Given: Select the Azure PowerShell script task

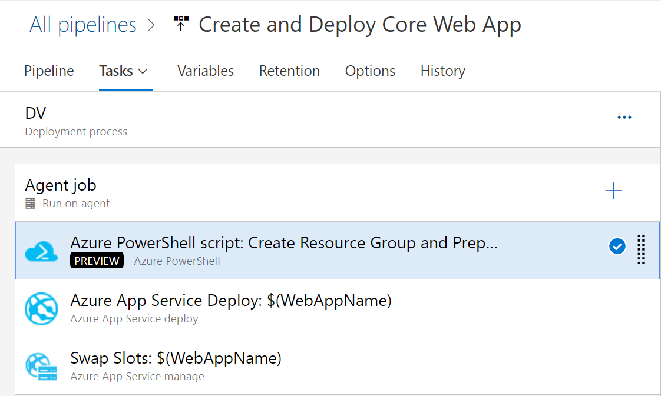Looking at the screenshot, I should [337, 251].
